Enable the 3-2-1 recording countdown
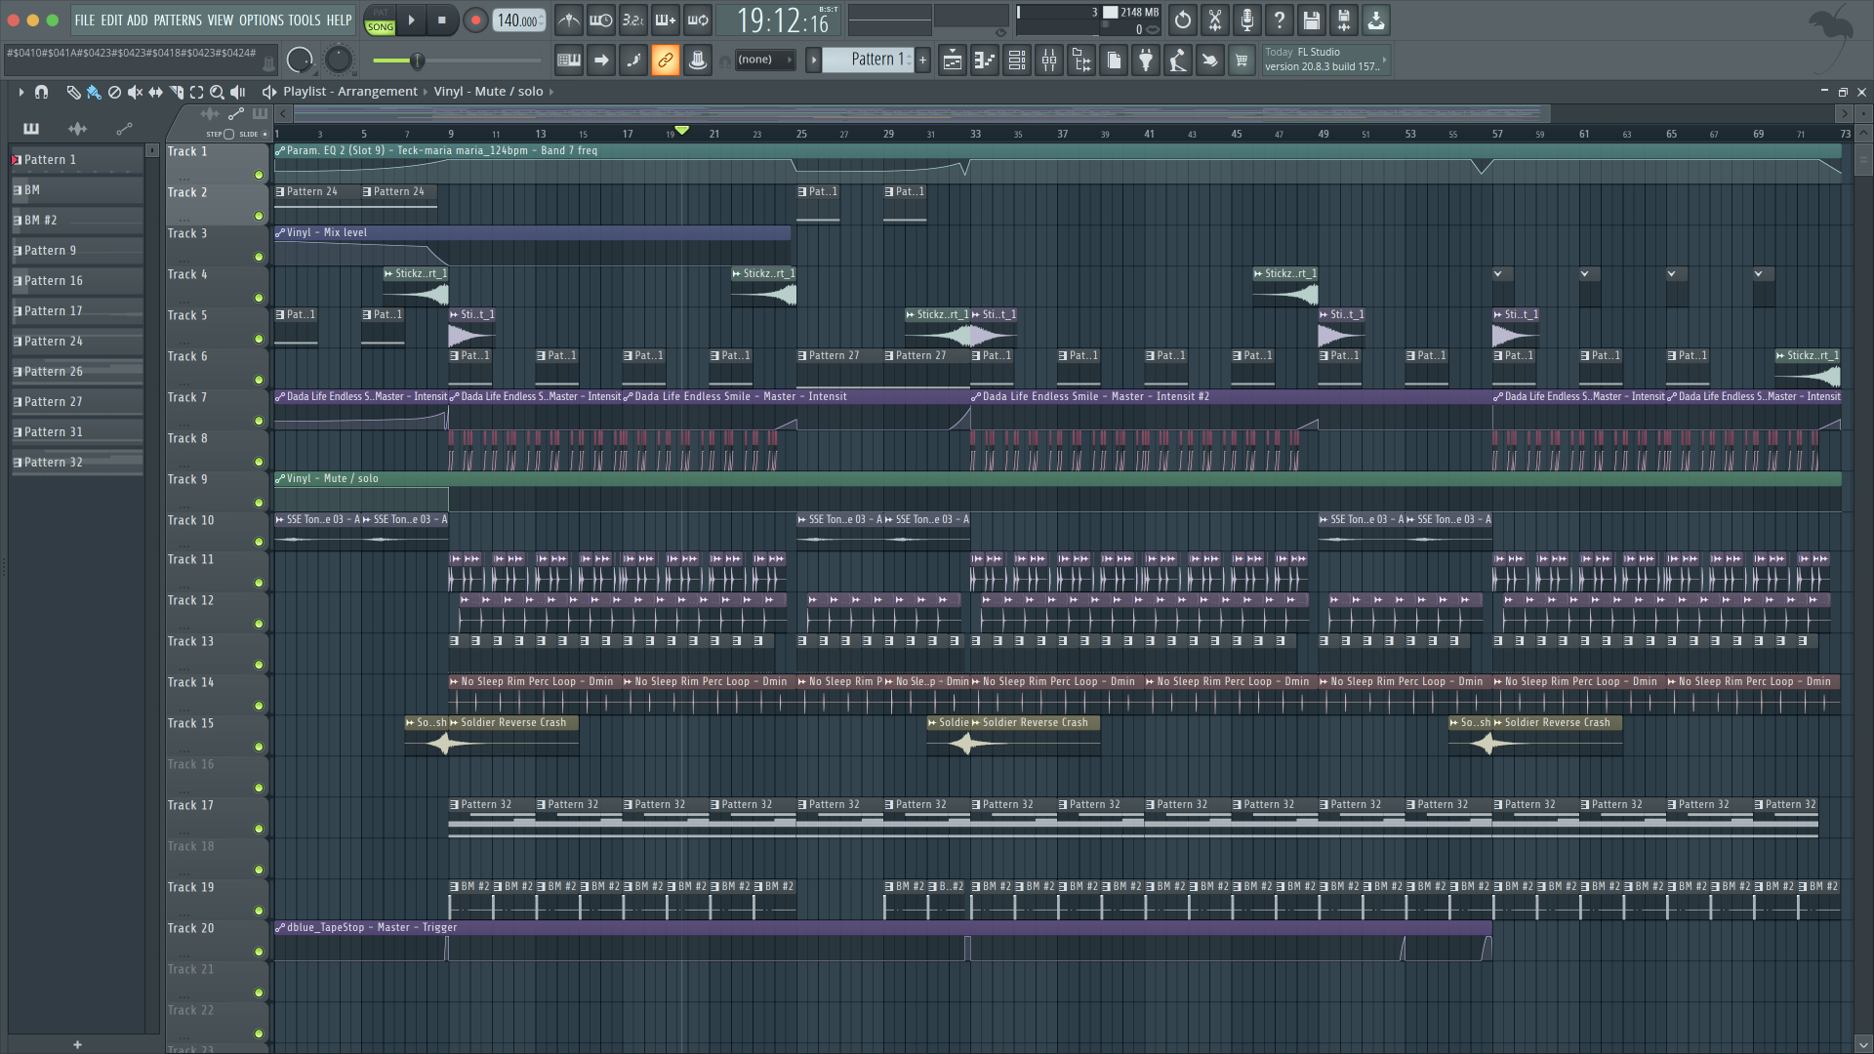 [x=633, y=20]
